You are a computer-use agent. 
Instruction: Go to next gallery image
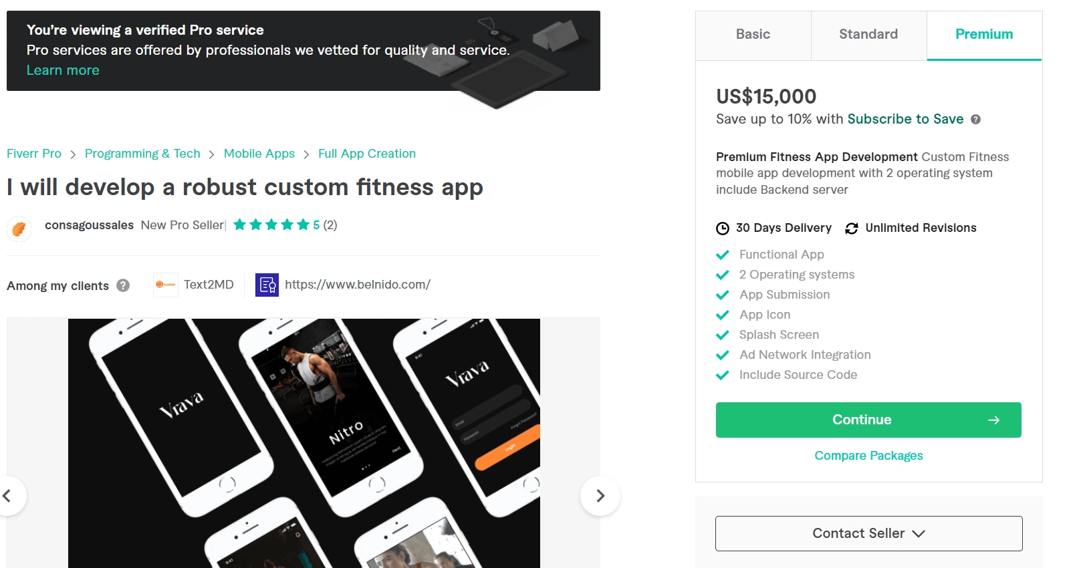(600, 496)
